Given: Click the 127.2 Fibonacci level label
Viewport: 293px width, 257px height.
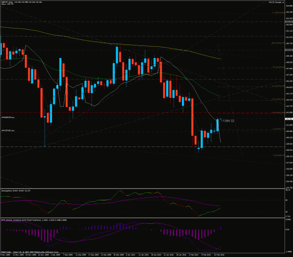Looking at the screenshot, I should pos(278,13).
